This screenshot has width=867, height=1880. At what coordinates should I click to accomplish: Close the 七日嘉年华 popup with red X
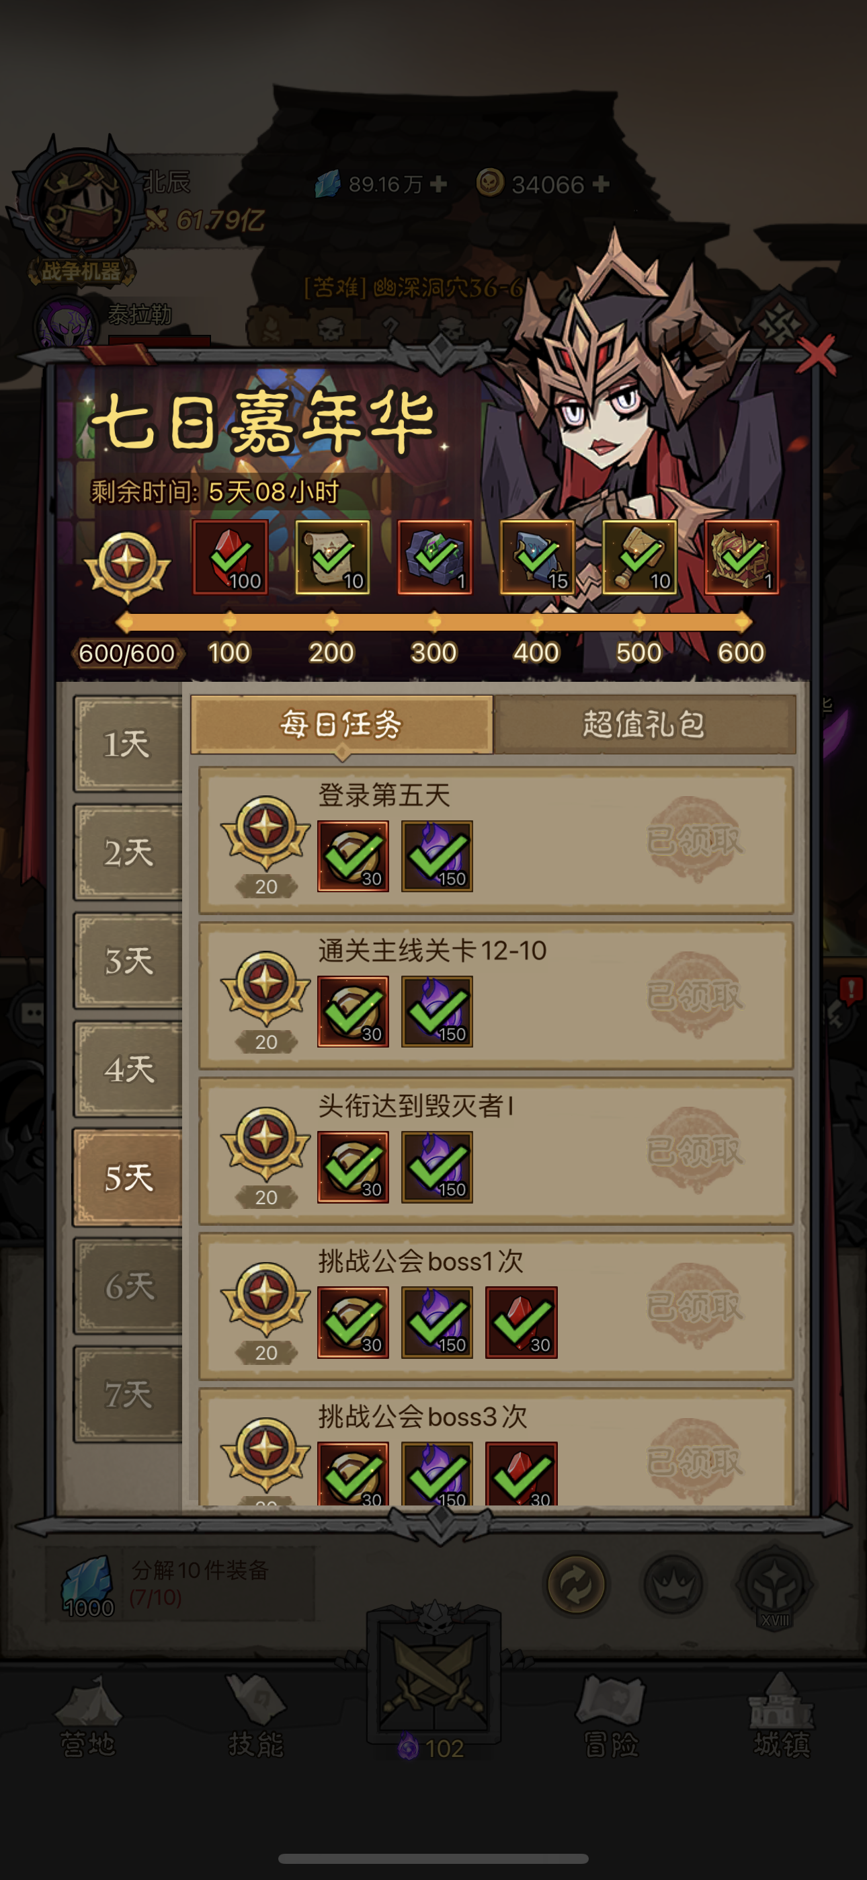[x=817, y=356]
